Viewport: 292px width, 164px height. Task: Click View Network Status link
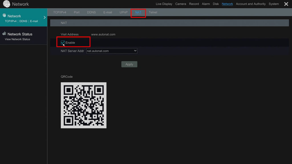click(x=17, y=39)
